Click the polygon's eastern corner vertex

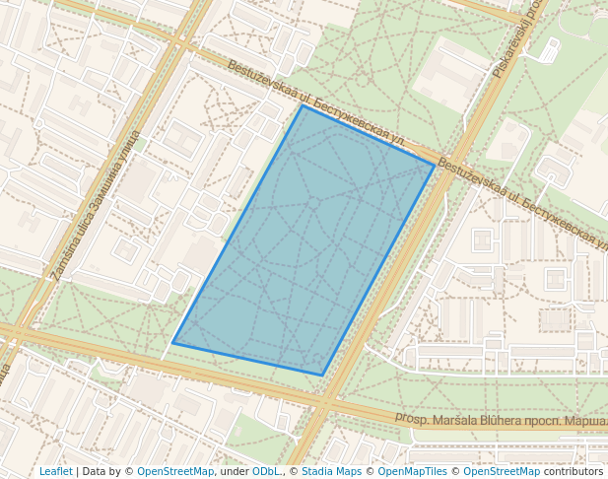click(x=435, y=166)
